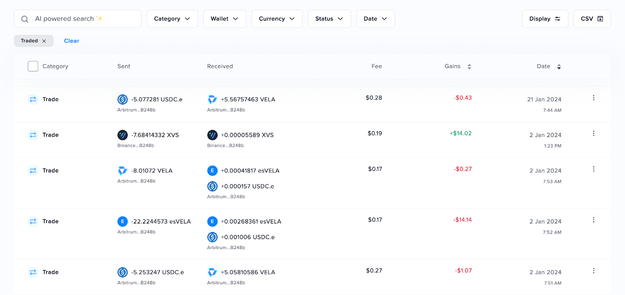Click the -$1.07 gains value
Viewport: 625px width, 295px height.
[x=463, y=270]
